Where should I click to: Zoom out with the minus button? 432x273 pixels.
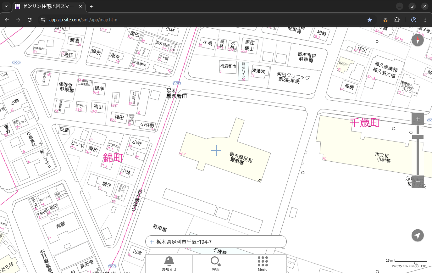pyautogui.click(x=418, y=181)
